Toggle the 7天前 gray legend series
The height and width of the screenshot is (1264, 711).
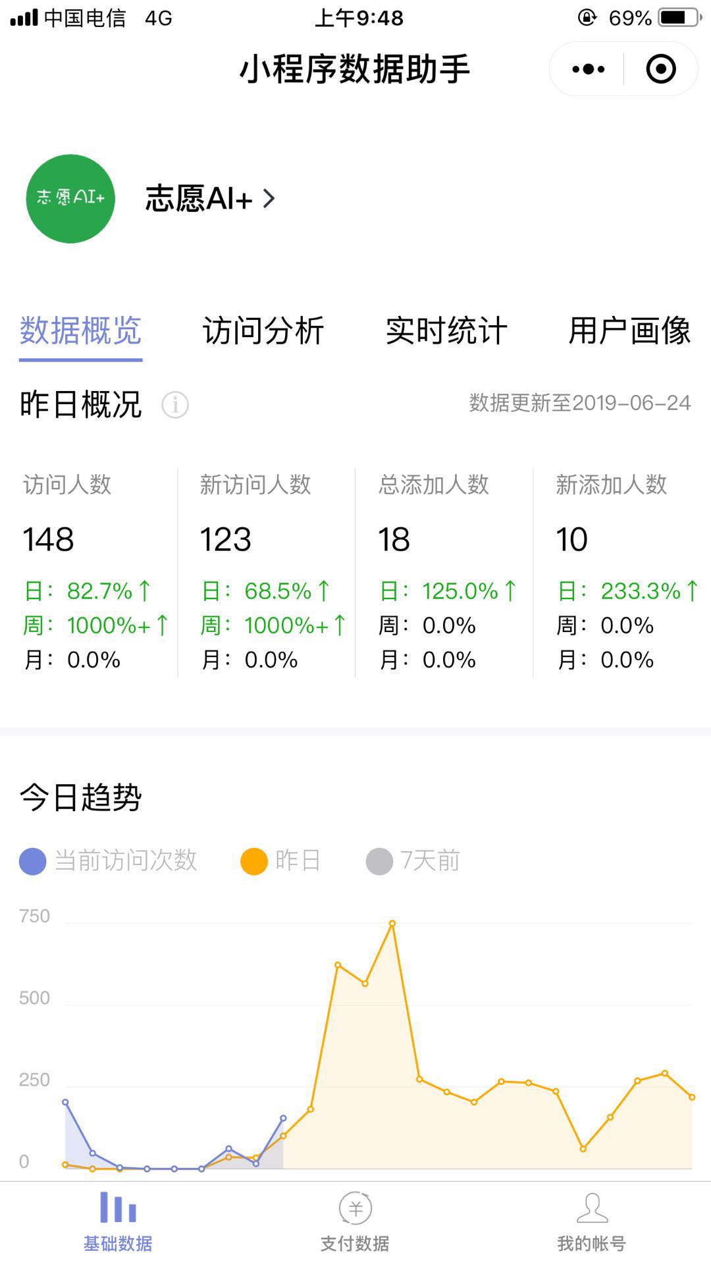pos(413,861)
